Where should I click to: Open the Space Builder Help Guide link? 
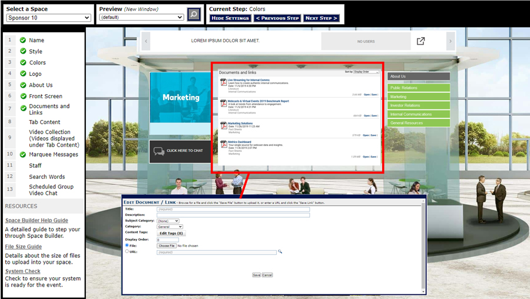click(x=37, y=220)
